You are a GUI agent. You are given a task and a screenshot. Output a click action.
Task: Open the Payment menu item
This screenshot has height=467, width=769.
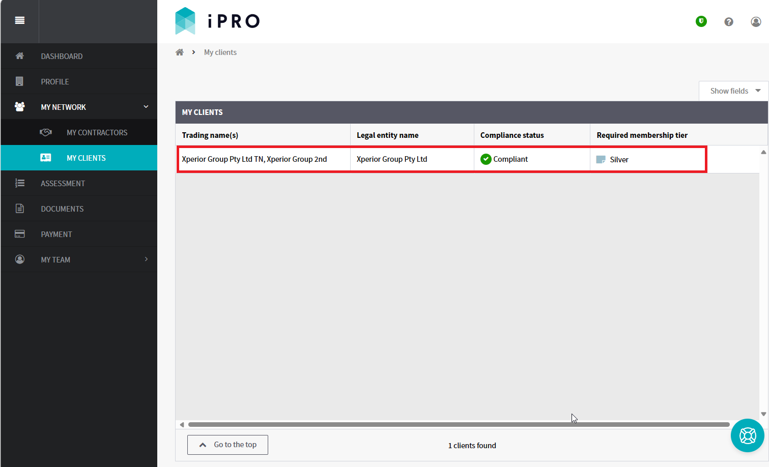(x=79, y=234)
